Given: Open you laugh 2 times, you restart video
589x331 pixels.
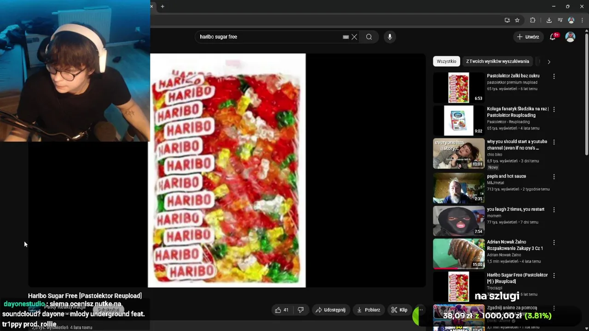Looking at the screenshot, I should pyautogui.click(x=515, y=209).
